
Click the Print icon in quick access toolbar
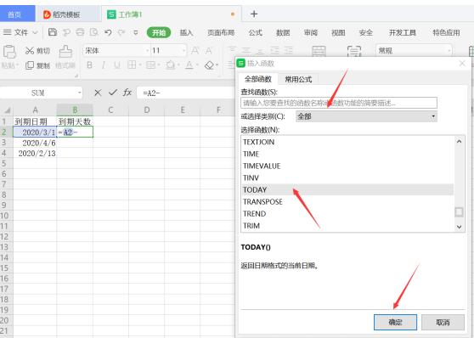[80, 32]
